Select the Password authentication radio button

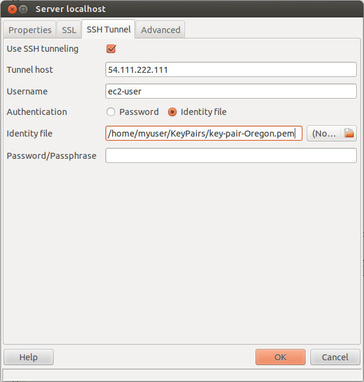point(111,112)
